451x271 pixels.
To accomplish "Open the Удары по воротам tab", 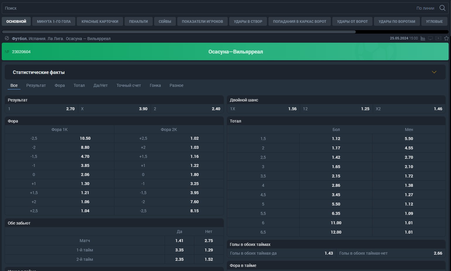I will tap(397, 21).
